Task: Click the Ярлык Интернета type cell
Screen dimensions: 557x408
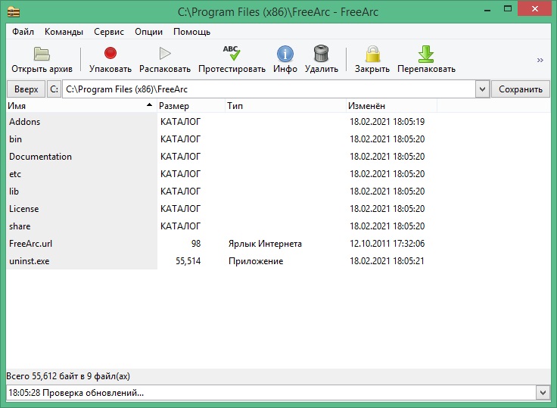Action: pyautogui.click(x=265, y=244)
